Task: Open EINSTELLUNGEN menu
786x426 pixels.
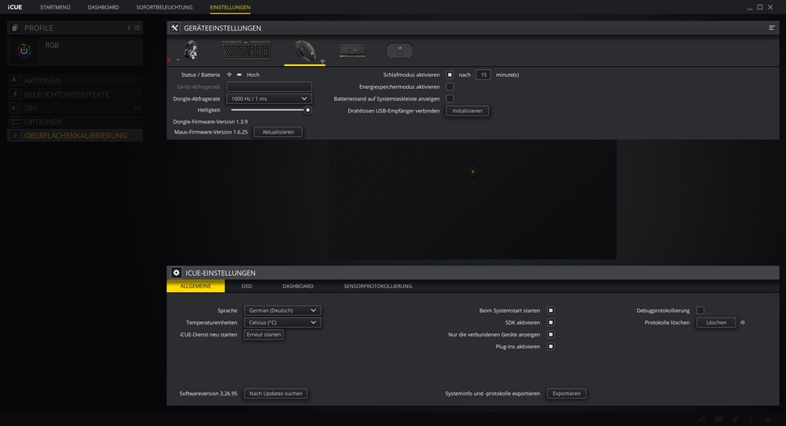Action: (230, 8)
